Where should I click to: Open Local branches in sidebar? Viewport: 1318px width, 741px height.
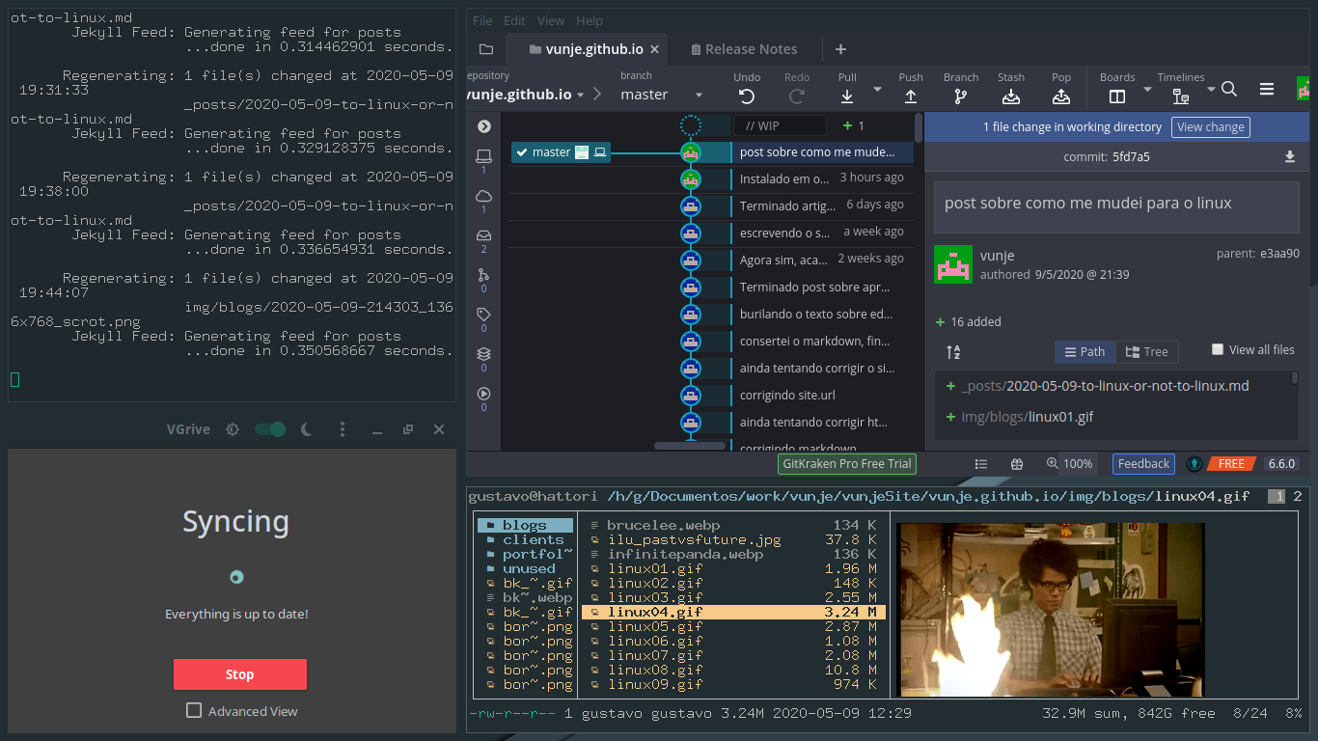(483, 161)
